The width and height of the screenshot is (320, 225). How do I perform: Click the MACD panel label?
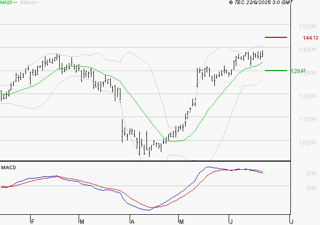9,168
